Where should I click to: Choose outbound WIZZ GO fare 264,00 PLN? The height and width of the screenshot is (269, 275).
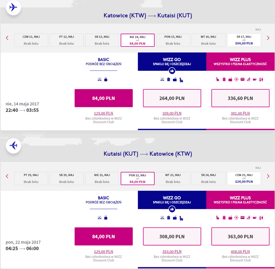coord(172,98)
